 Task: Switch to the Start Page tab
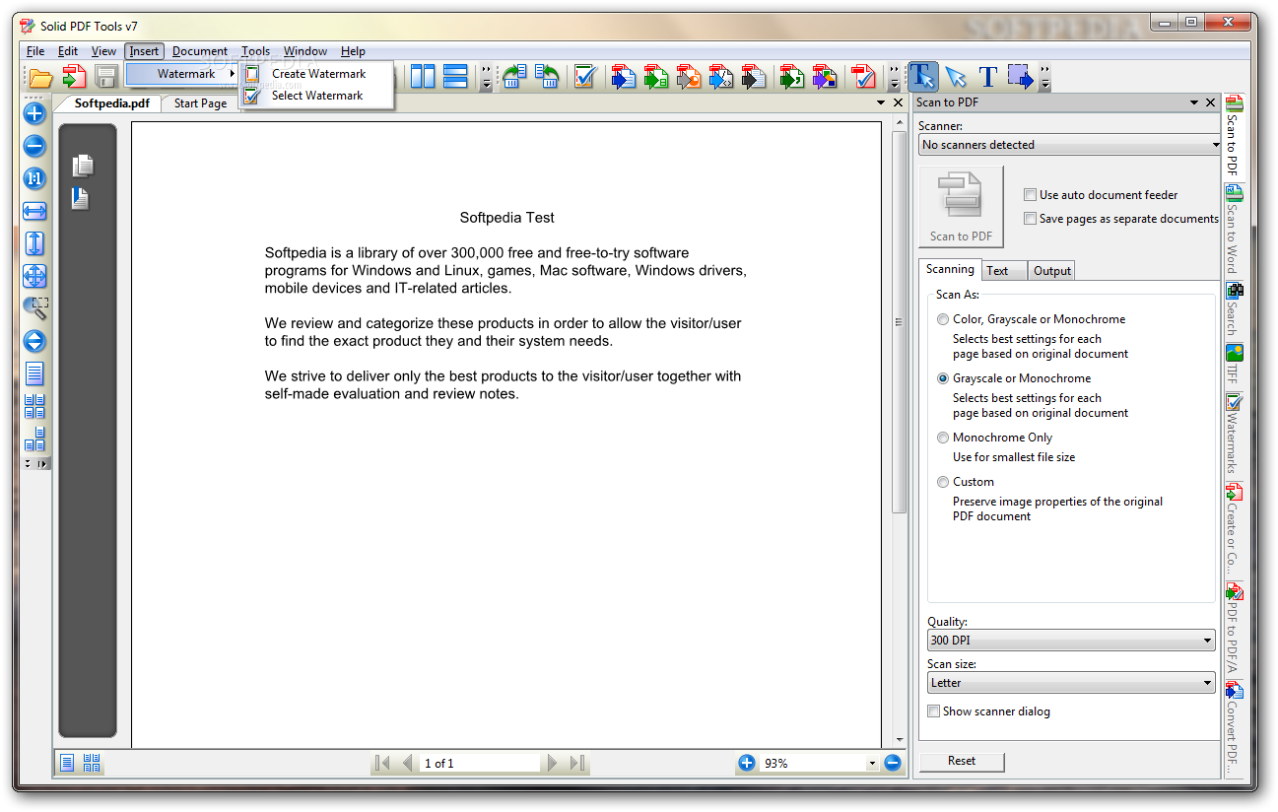[200, 103]
